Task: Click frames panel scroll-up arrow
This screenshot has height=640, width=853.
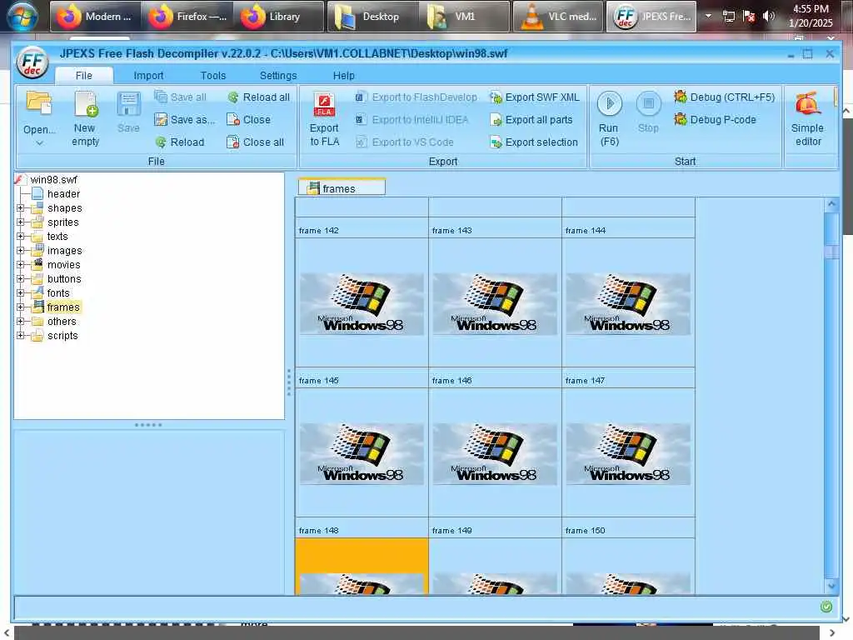Action: pyautogui.click(x=831, y=205)
